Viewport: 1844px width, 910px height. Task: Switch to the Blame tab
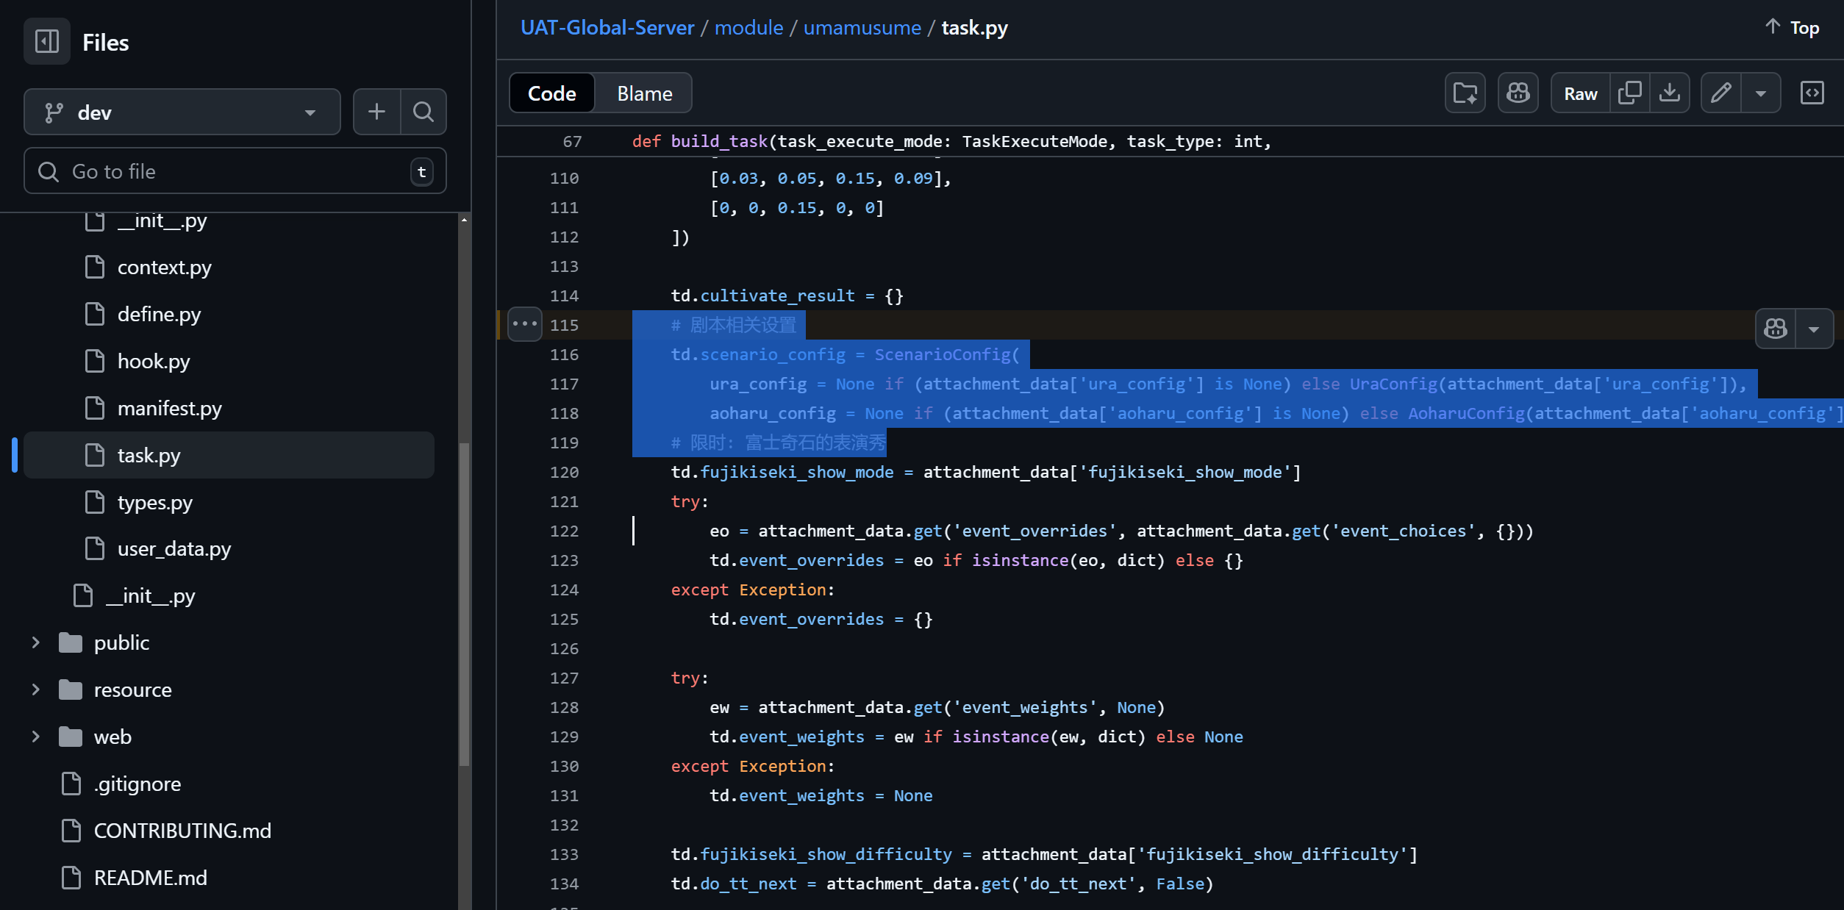[644, 93]
